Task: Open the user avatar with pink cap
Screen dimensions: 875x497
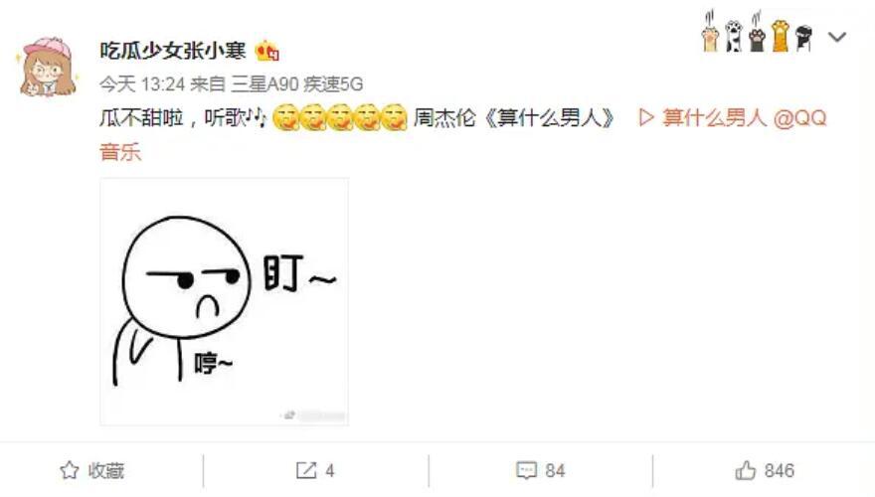Action: [x=48, y=67]
